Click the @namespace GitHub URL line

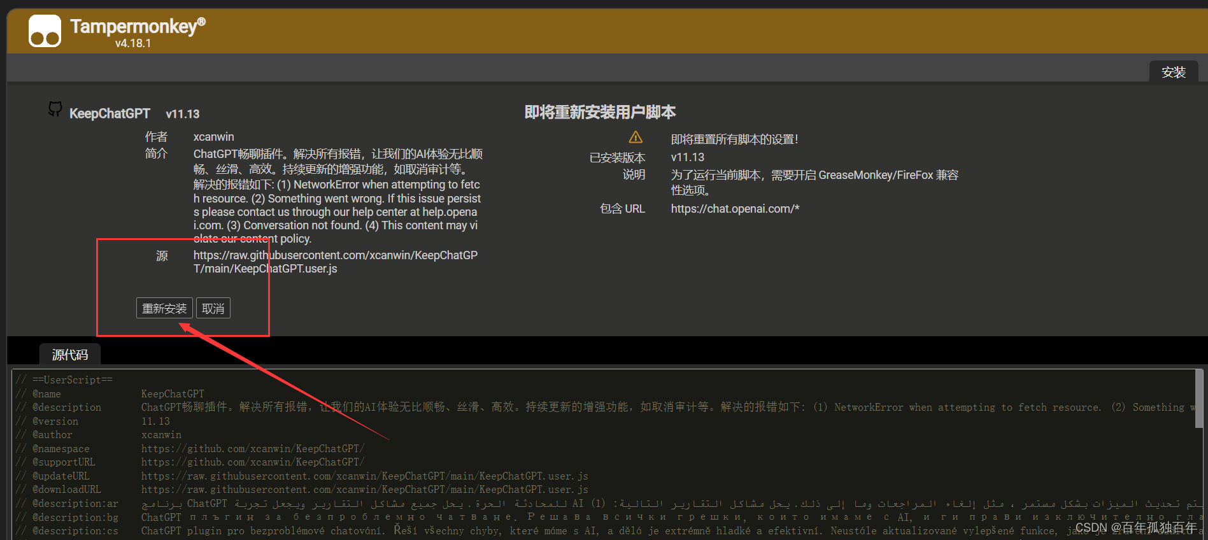[x=190, y=449]
